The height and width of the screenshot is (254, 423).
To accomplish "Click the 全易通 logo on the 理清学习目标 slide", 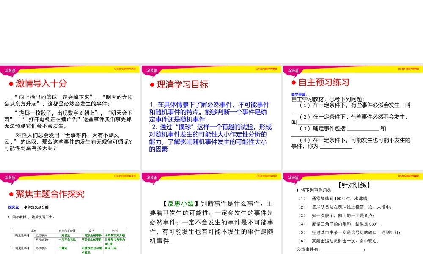I will [151, 70].
